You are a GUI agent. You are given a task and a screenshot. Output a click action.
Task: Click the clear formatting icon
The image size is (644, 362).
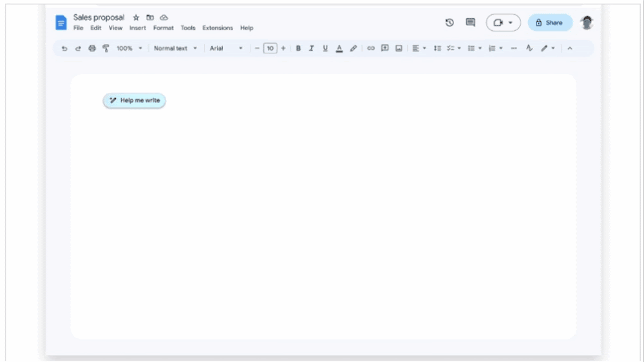[529, 48]
